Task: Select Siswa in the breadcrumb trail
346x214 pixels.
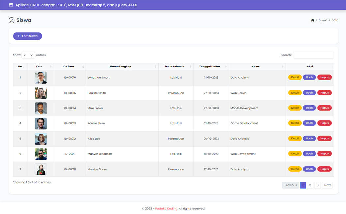Action: pos(323,20)
